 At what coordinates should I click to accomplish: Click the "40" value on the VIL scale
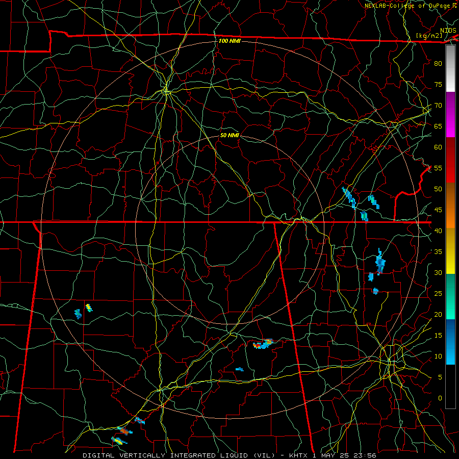pos(438,231)
